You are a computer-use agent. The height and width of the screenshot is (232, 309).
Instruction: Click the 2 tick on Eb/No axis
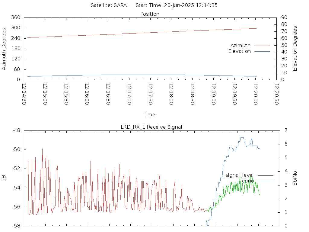[x=286, y=199]
